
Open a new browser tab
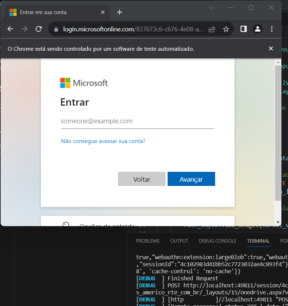pos(119,12)
